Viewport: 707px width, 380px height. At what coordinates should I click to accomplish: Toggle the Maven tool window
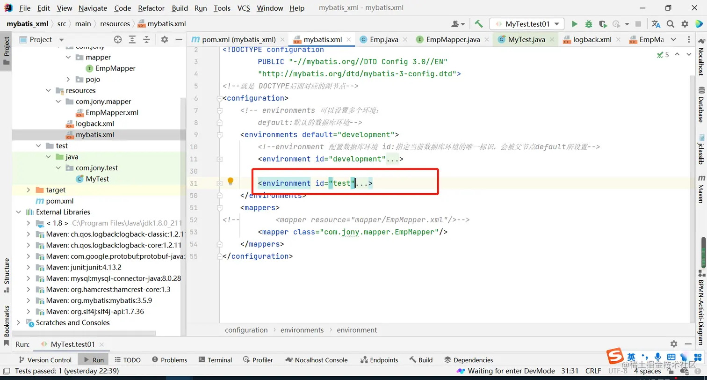click(701, 189)
